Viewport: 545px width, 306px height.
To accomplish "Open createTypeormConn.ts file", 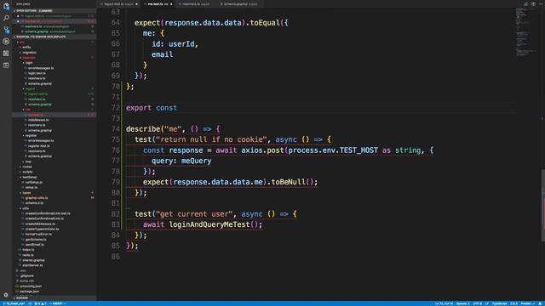I will [42, 229].
